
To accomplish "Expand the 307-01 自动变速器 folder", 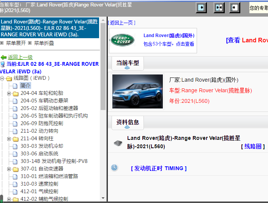I will [9, 169].
